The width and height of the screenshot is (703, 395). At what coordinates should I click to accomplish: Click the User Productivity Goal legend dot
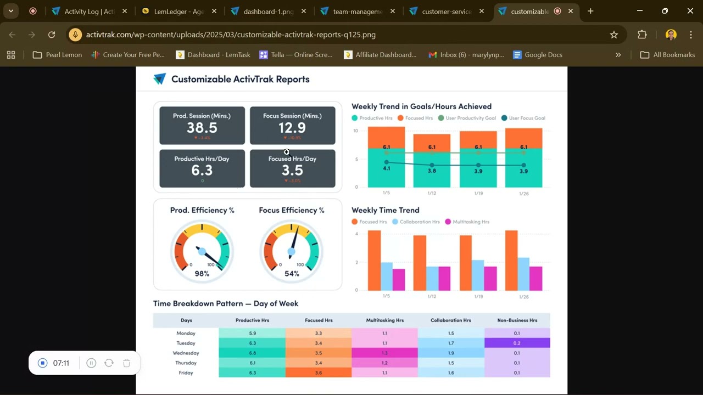[x=441, y=118]
